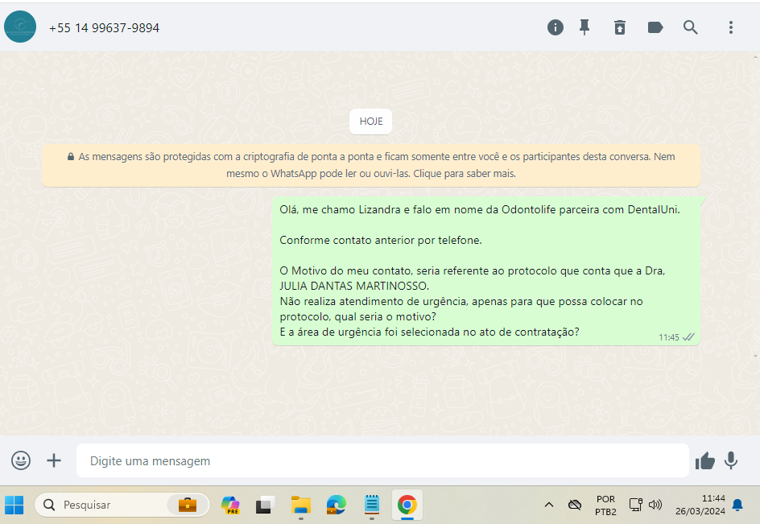
Task: Click the 11:45 message timestamp
Action: [668, 337]
